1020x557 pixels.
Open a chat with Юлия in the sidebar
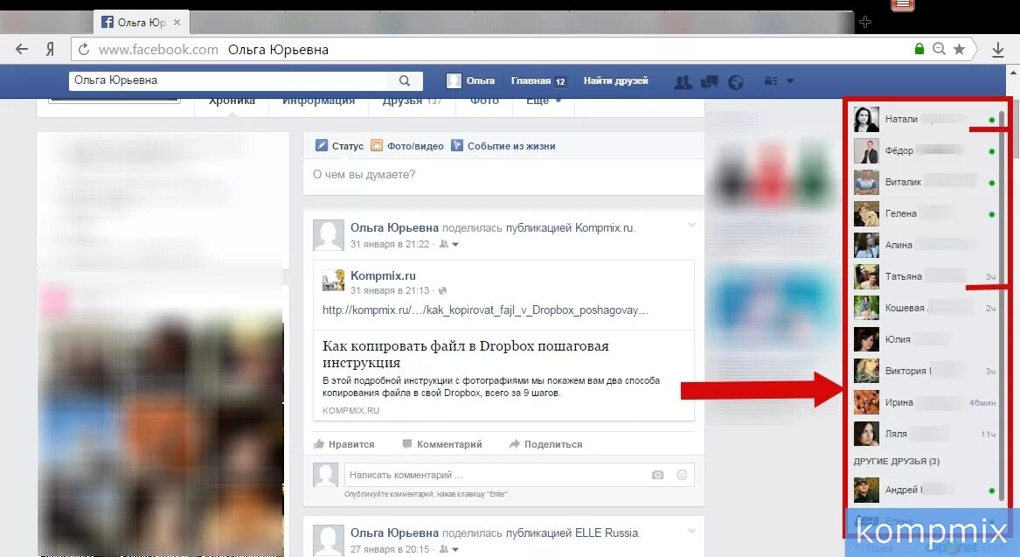pos(925,339)
